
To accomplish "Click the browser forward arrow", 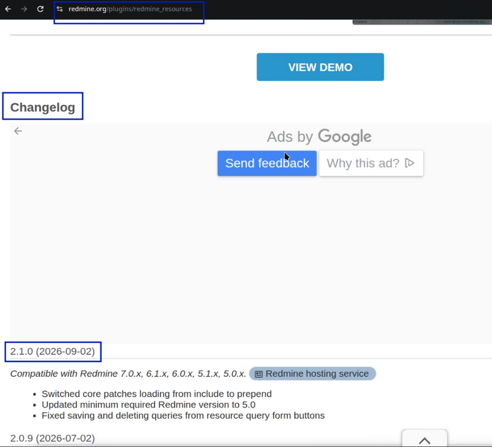I will click(24, 9).
